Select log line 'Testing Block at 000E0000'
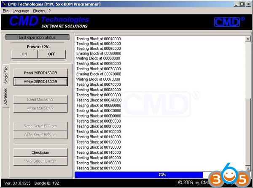 click(x=98, y=121)
